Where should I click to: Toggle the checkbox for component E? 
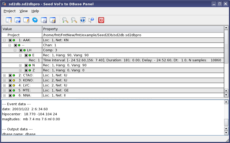point(26,55)
